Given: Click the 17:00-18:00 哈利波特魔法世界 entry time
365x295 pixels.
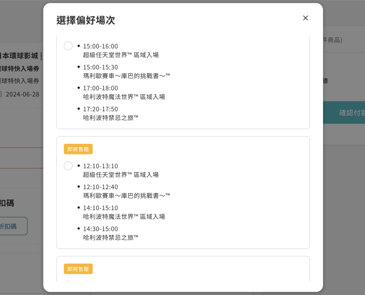Looking at the screenshot, I should (101, 88).
